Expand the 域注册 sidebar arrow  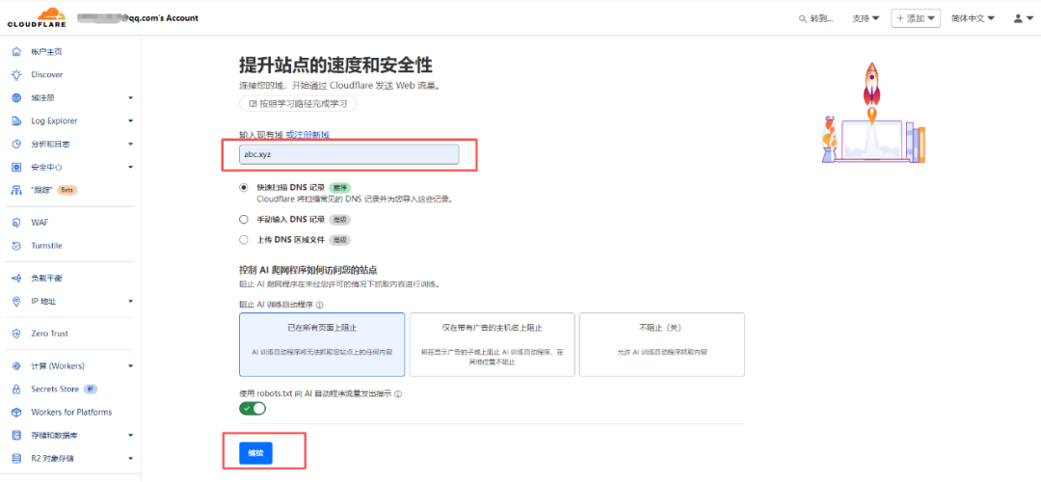coord(131,98)
